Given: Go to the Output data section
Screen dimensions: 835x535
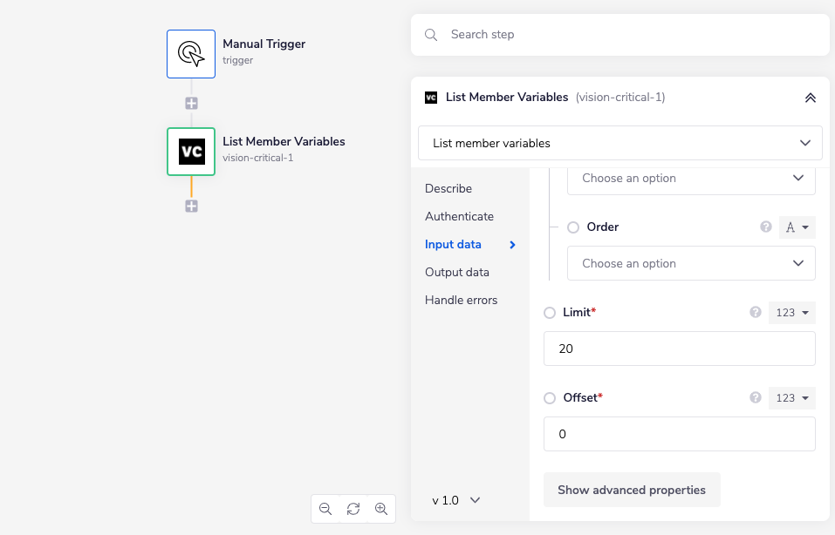Looking at the screenshot, I should (x=456, y=272).
